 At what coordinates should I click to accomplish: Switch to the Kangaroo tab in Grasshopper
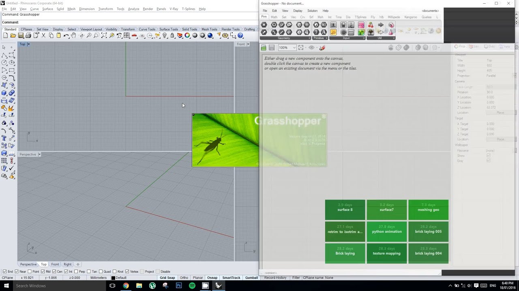[411, 17]
